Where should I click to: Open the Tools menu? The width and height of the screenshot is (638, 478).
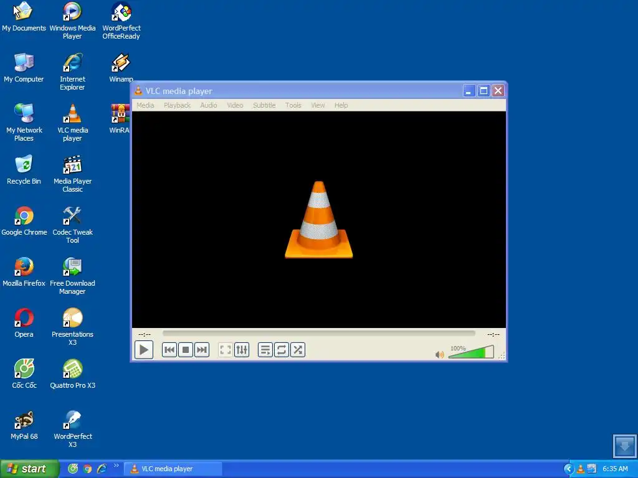pyautogui.click(x=293, y=105)
